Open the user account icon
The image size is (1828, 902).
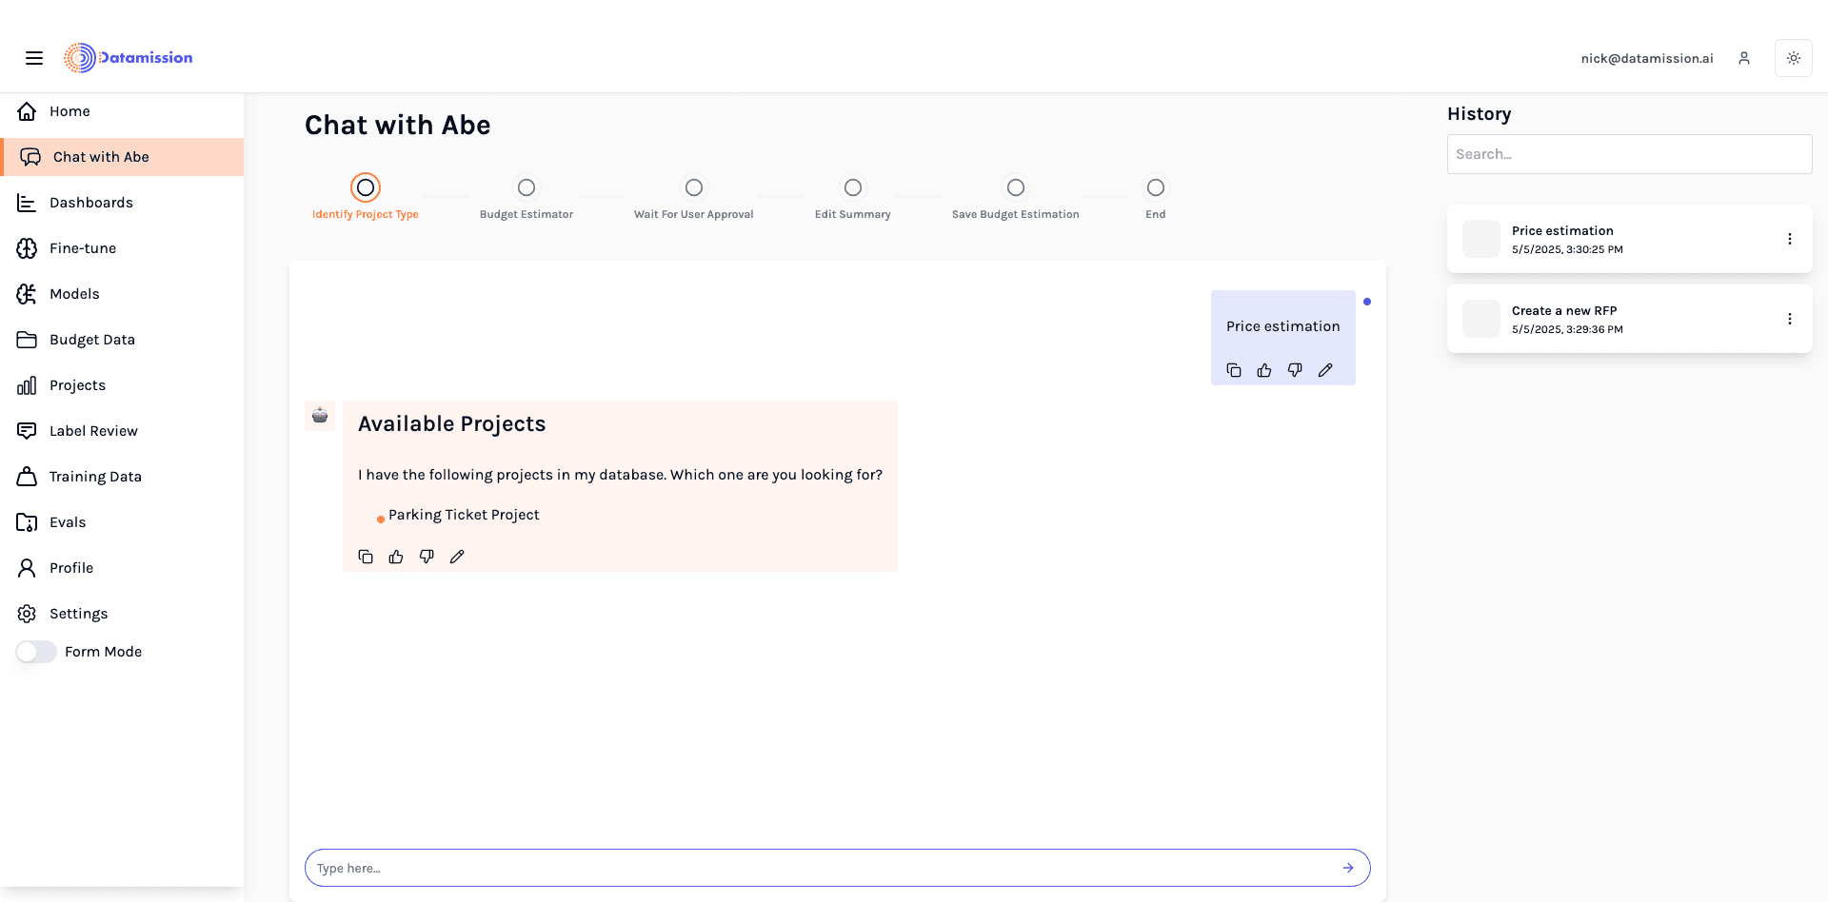tap(1744, 58)
